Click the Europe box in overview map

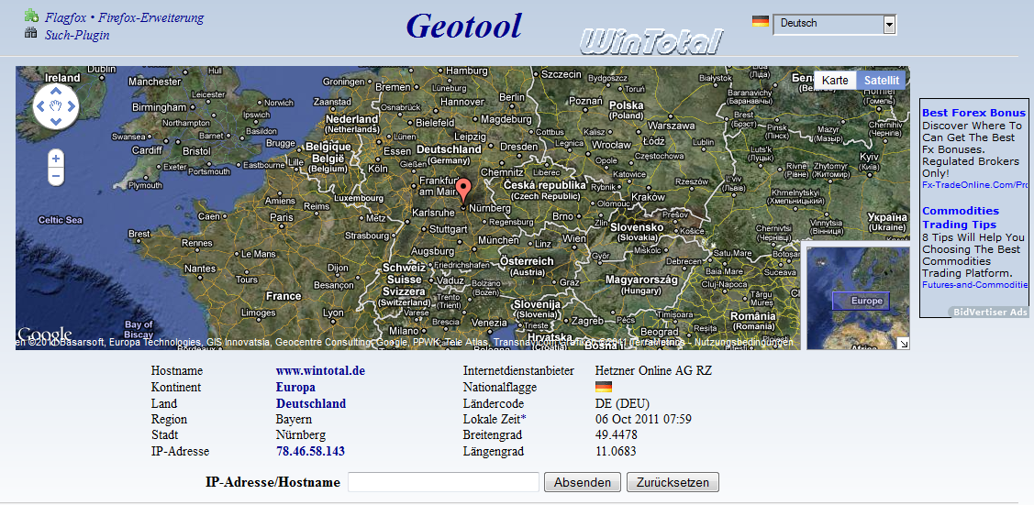coord(862,301)
